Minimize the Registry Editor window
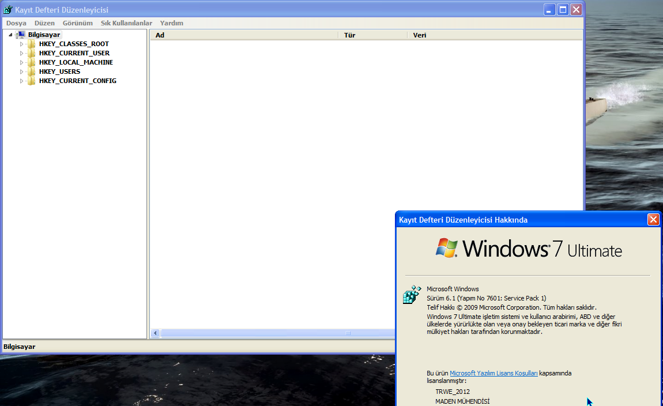Image resolution: width=663 pixels, height=406 pixels. 549,10
